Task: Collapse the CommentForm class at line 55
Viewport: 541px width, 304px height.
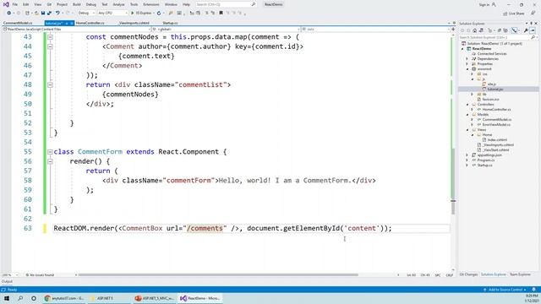Action: pos(50,152)
